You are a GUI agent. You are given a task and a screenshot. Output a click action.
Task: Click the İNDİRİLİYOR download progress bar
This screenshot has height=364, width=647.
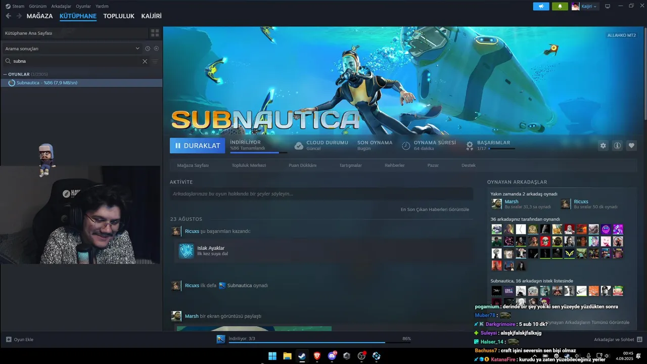coord(259,152)
